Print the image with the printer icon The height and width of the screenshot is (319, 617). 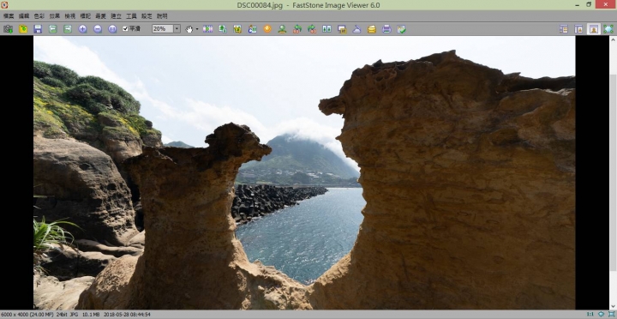pyautogui.click(x=386, y=29)
